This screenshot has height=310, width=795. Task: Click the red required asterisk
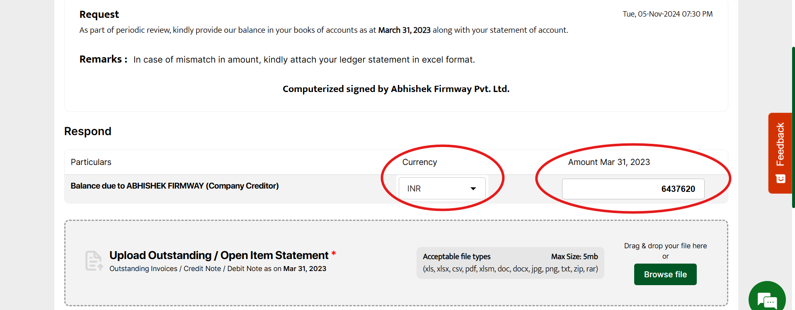coord(334,254)
